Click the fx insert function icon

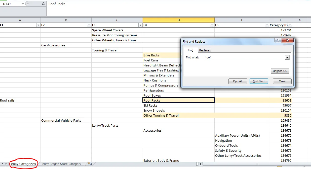click(43, 4)
